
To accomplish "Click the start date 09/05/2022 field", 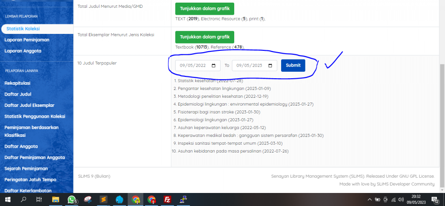I will [x=193, y=66].
